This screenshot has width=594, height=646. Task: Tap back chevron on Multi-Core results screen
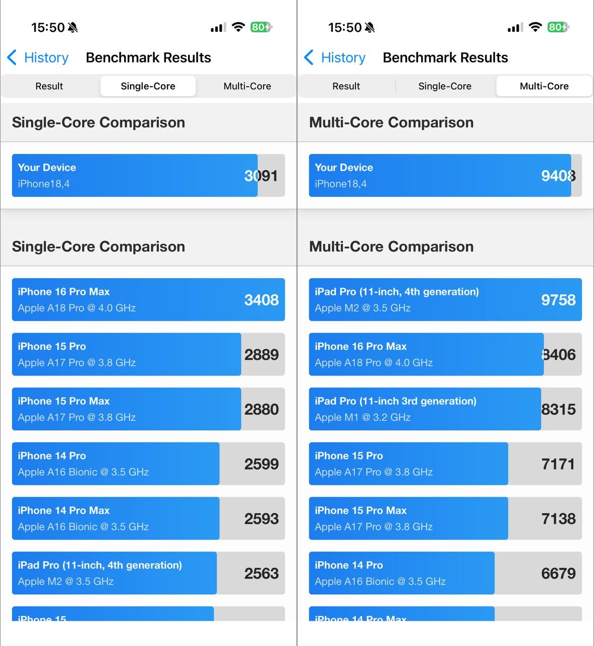pos(309,58)
